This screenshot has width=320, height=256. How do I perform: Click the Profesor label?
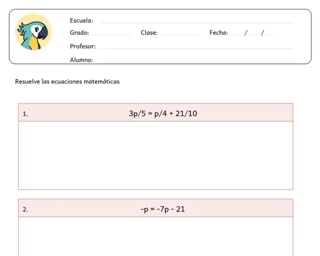pyautogui.click(x=83, y=46)
